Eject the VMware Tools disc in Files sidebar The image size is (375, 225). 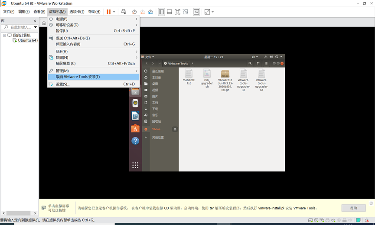175,129
